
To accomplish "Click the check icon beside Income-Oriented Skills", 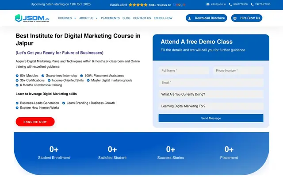I will point(49,81).
